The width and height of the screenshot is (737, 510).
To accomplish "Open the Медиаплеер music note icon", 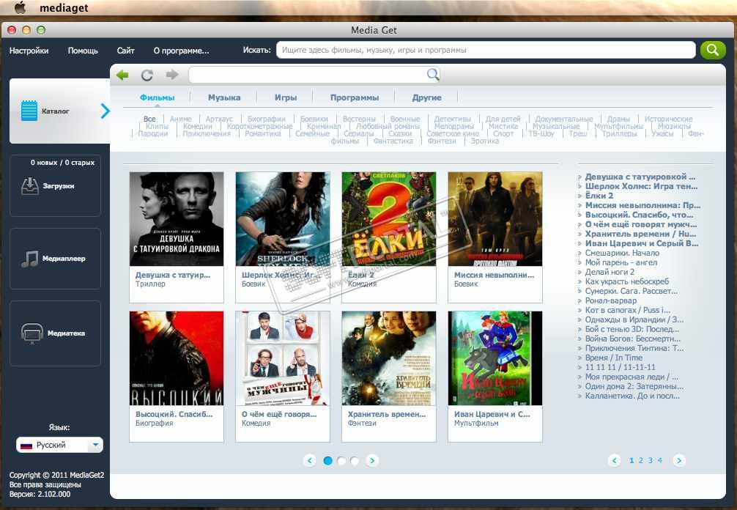I will (30, 259).
